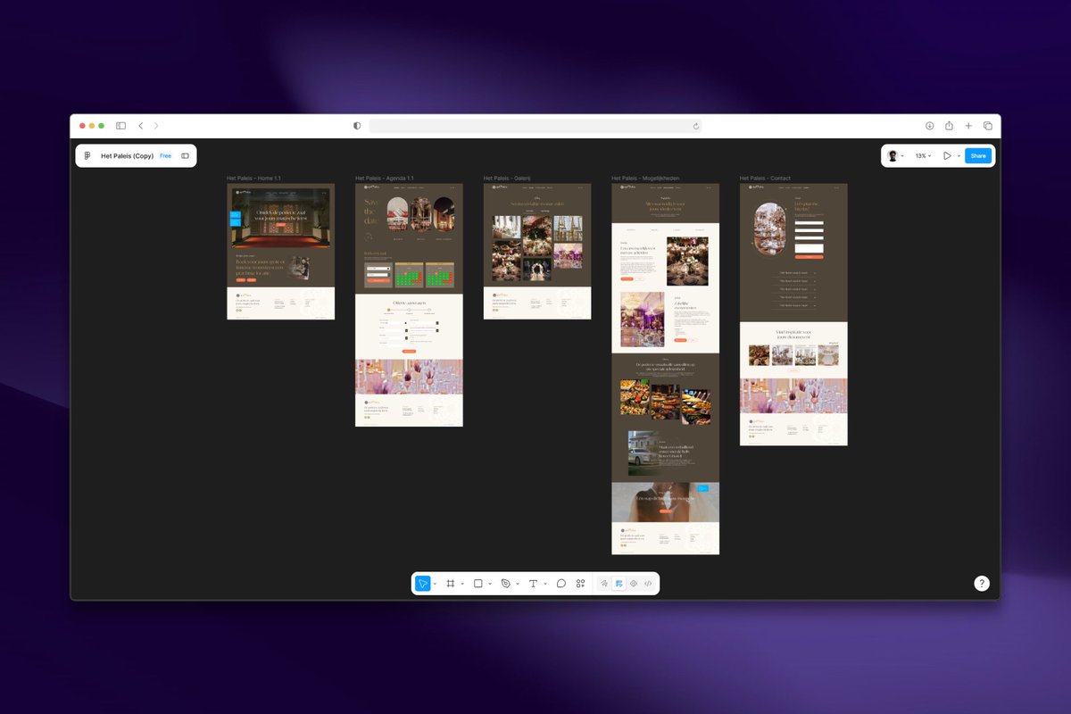Viewport: 1071px width, 714px height.
Task: Select frame label Het Paleis – Agenda 1.1
Action: [385, 178]
